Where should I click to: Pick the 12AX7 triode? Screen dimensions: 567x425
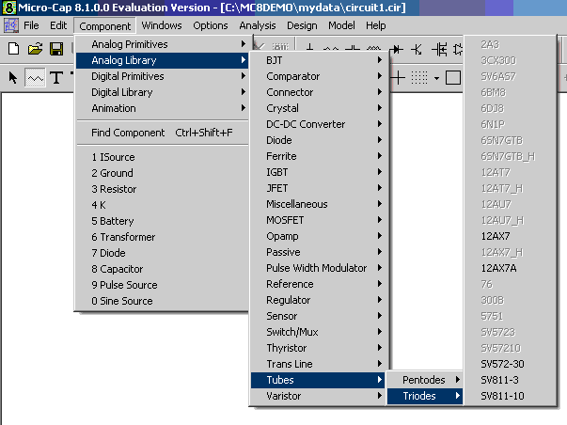click(510, 236)
